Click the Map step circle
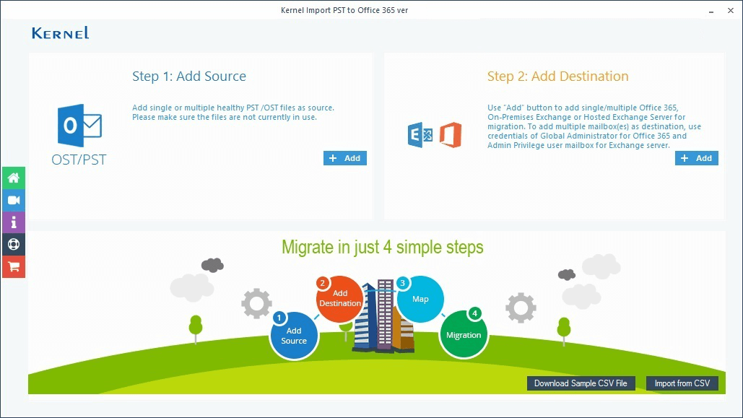This screenshot has width=743, height=418. point(420,297)
